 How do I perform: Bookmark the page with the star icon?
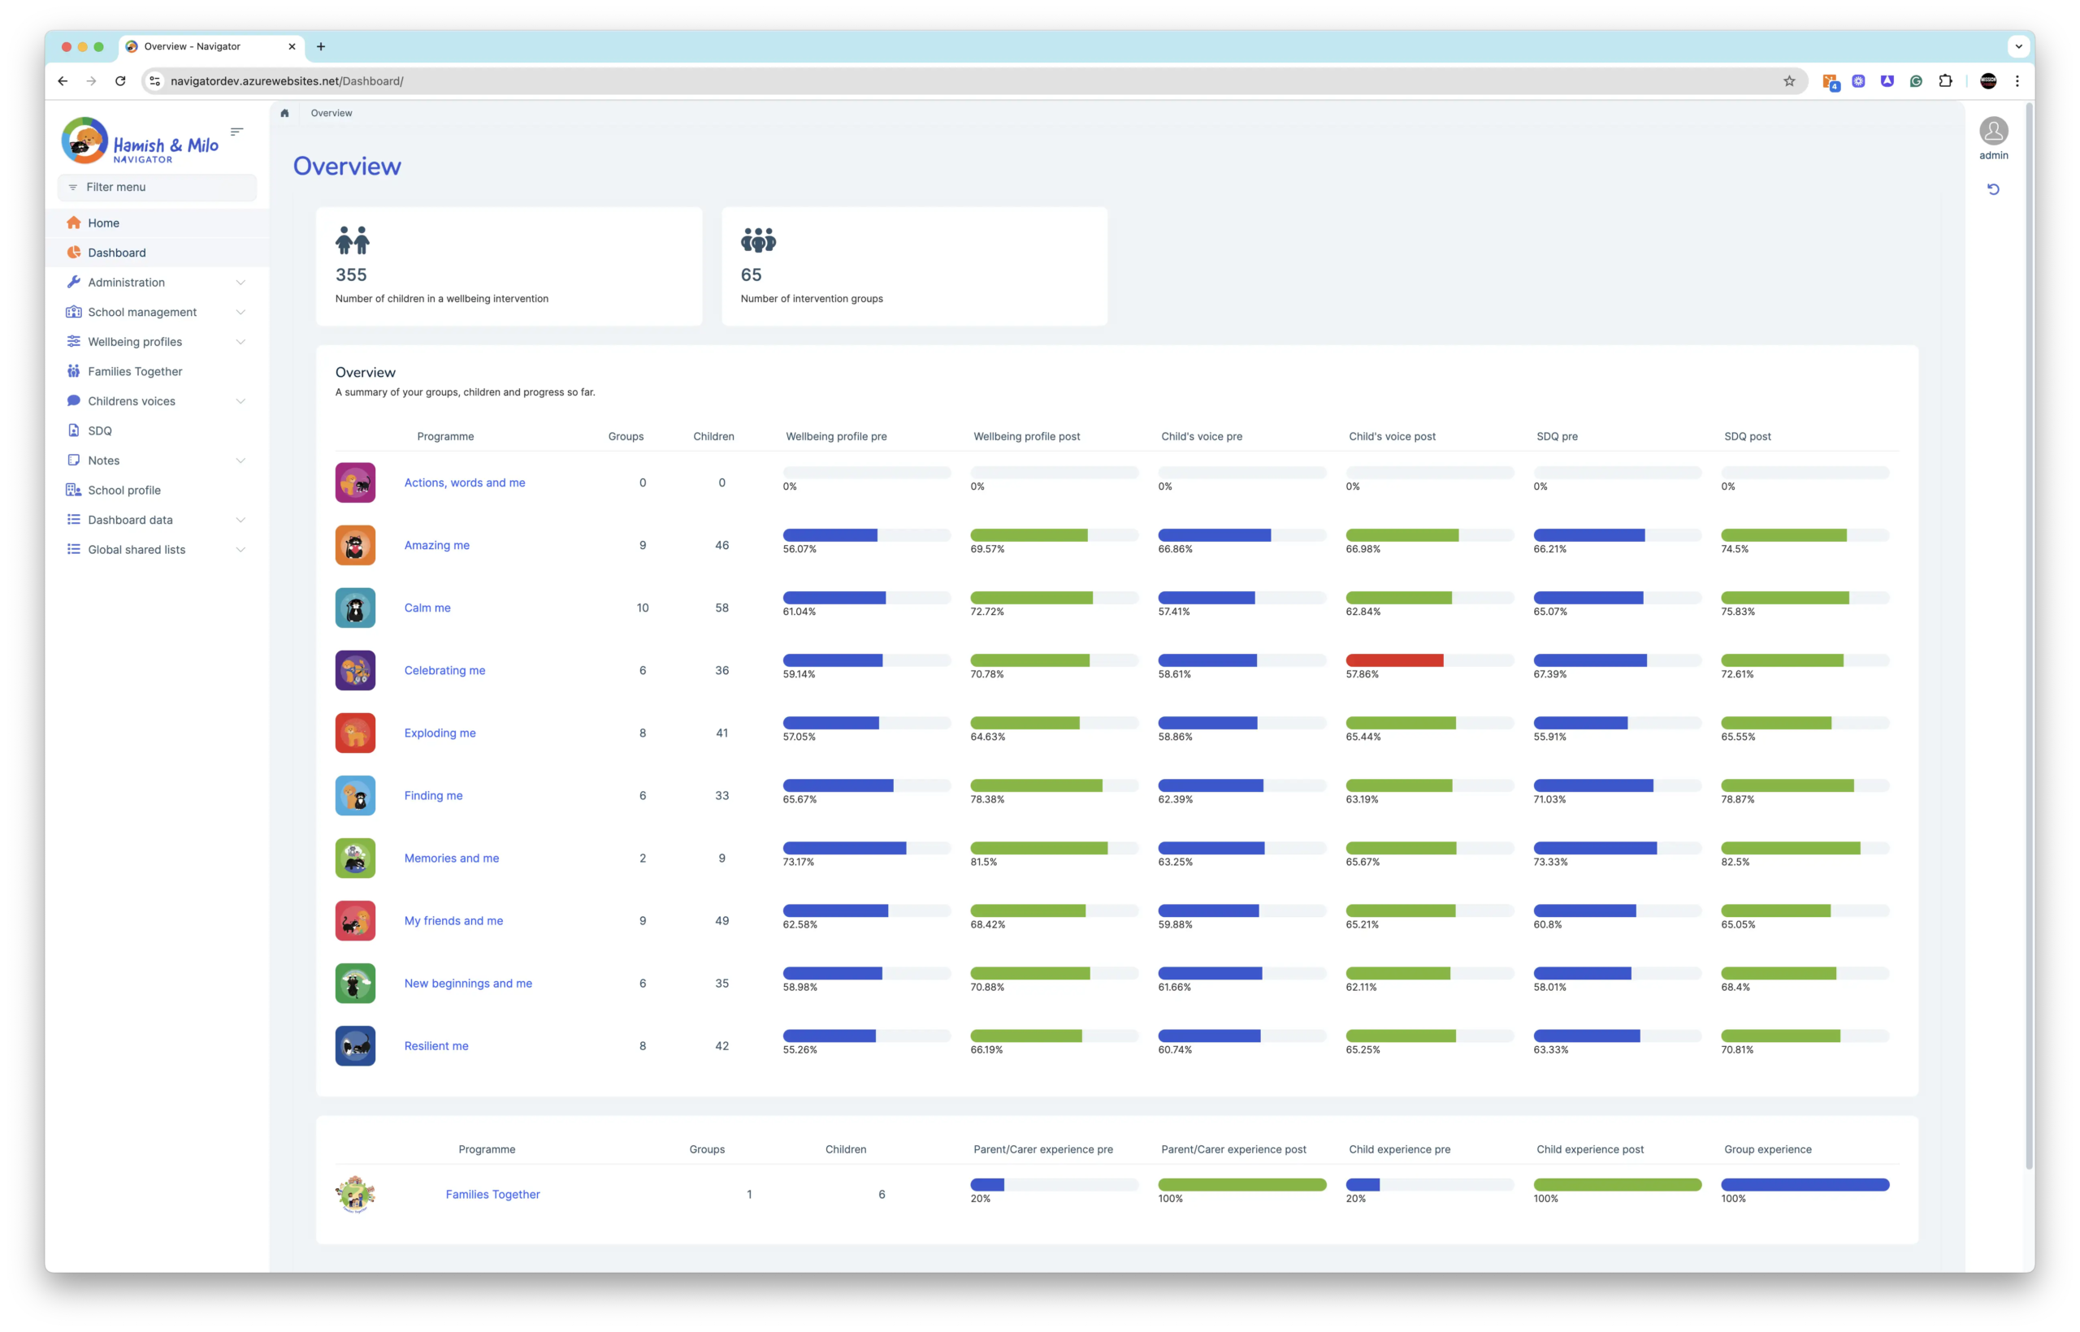pyautogui.click(x=1788, y=81)
